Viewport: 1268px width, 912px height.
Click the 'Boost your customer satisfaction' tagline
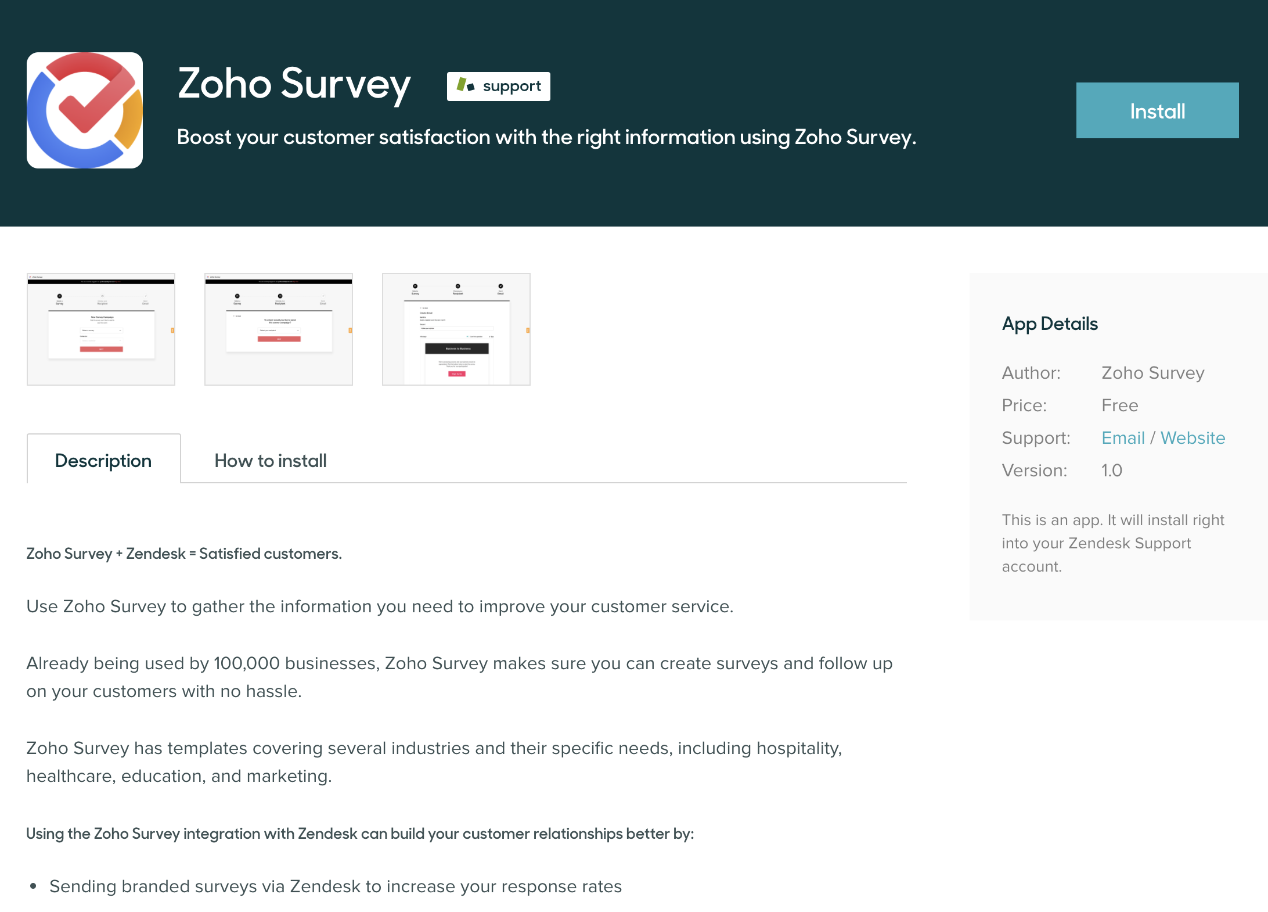point(546,137)
